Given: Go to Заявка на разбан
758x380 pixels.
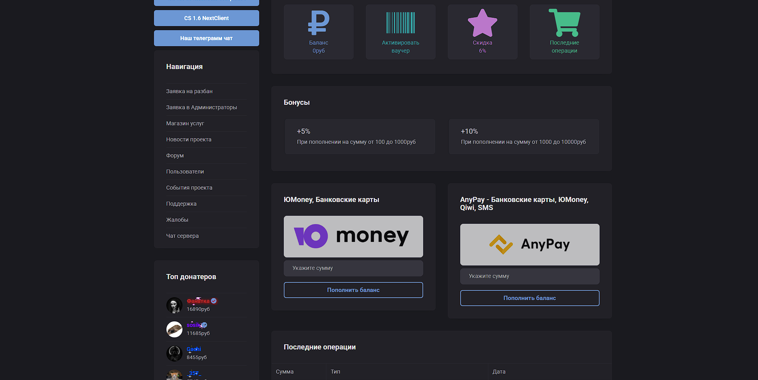Looking at the screenshot, I should pos(189,92).
